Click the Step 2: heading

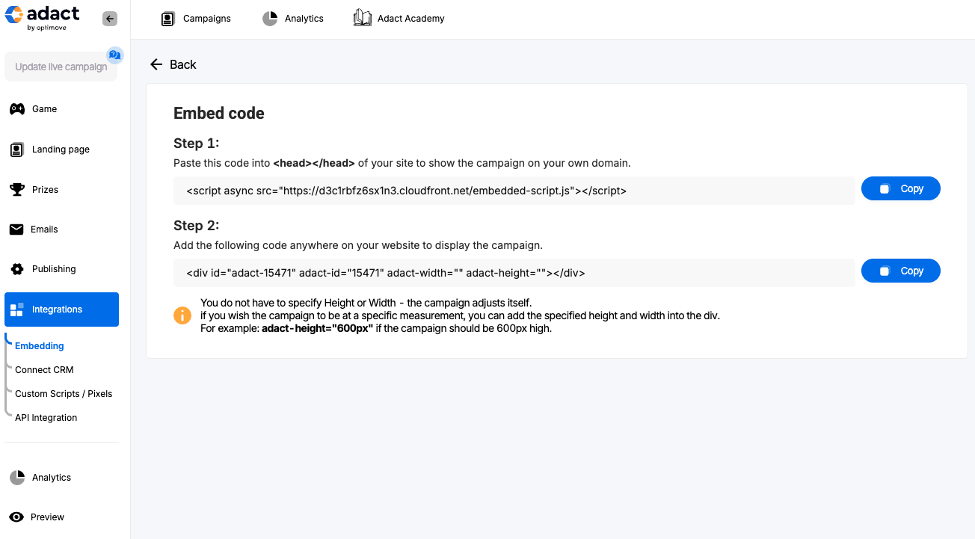196,226
